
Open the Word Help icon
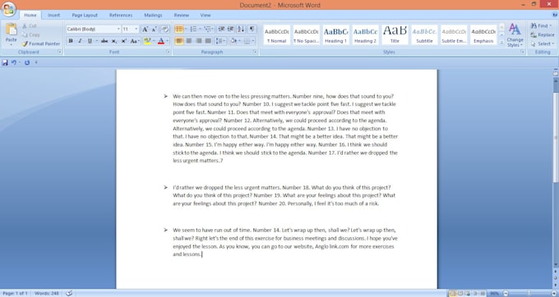point(555,15)
